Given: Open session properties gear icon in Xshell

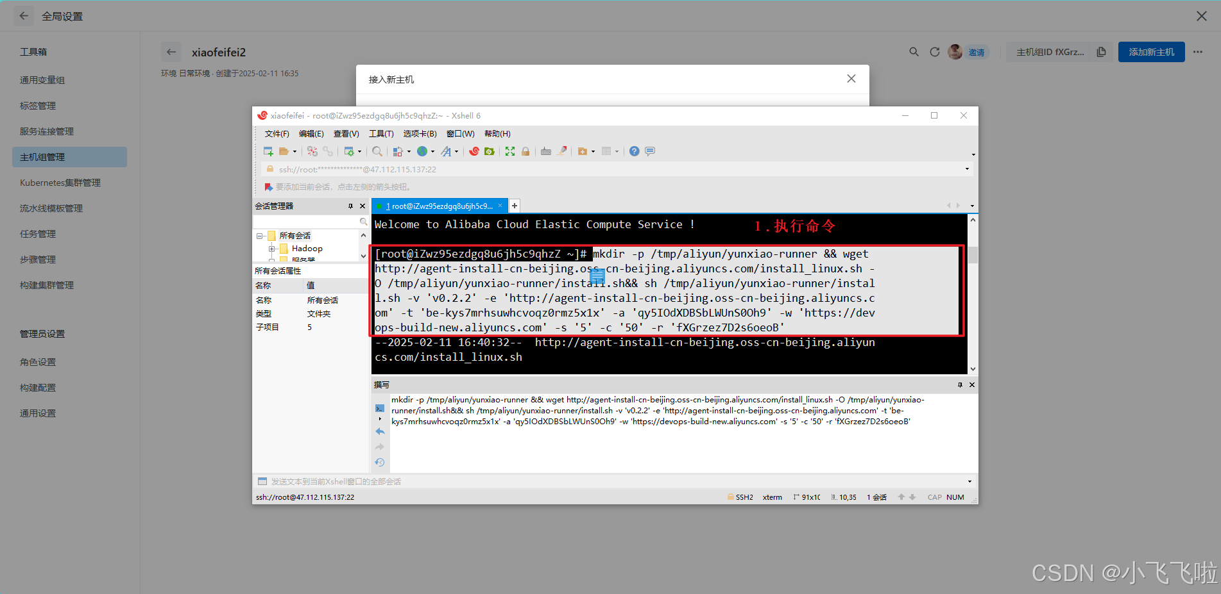Looking at the screenshot, I should pyautogui.click(x=349, y=151).
